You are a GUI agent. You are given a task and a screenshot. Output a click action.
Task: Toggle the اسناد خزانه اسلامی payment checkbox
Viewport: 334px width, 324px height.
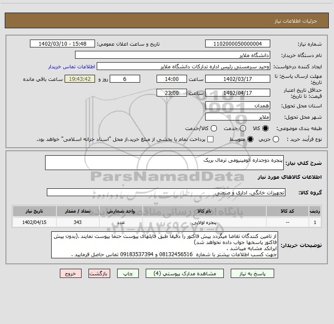(x=210, y=139)
